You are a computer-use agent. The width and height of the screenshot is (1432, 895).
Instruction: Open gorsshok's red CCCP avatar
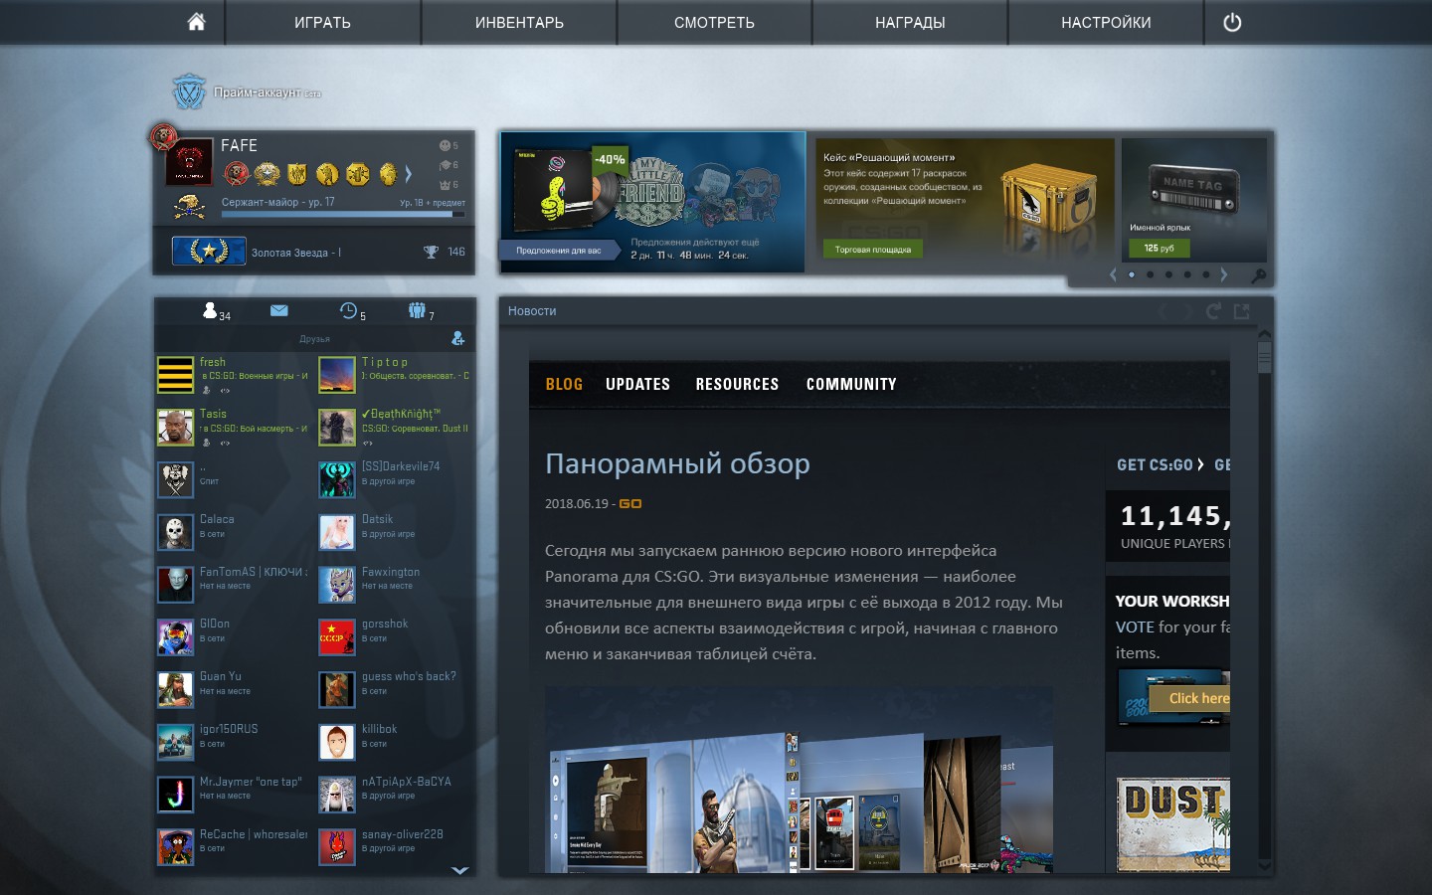point(337,637)
